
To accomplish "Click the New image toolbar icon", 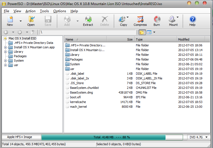I will [x=10, y=19].
